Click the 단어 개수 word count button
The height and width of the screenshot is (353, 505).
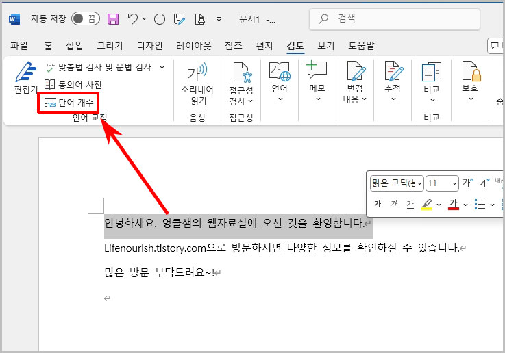[x=69, y=103]
